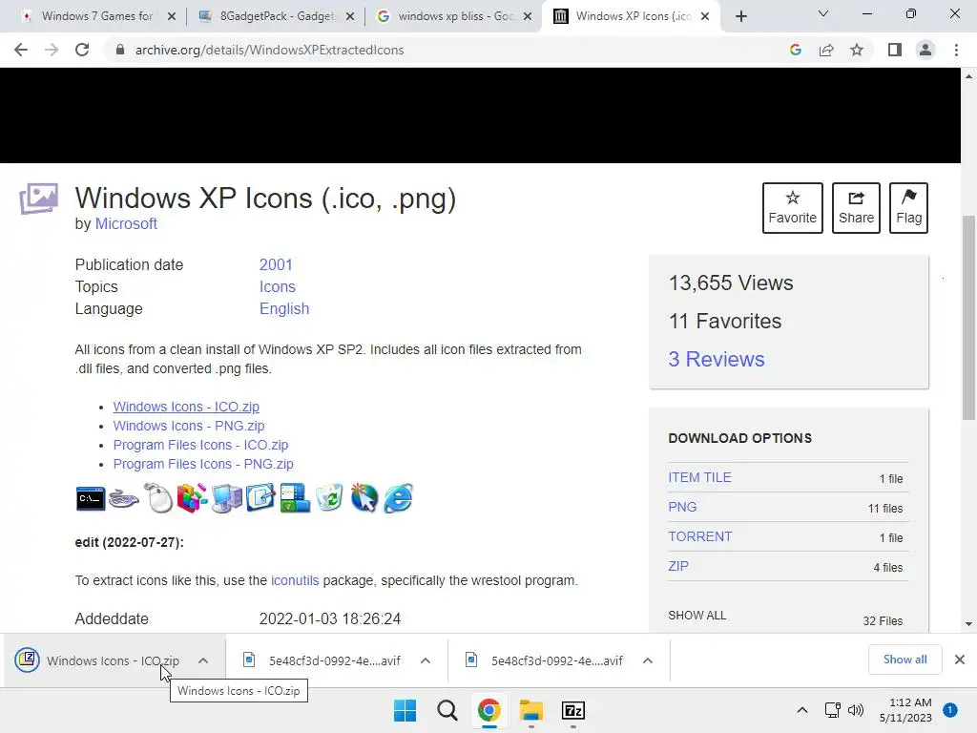This screenshot has width=977, height=733.
Task: Click the recycle bin icon image
Action: pyautogui.click(x=329, y=498)
